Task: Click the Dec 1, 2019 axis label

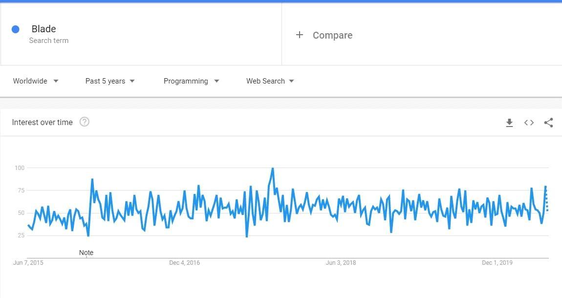Action: coord(497,263)
